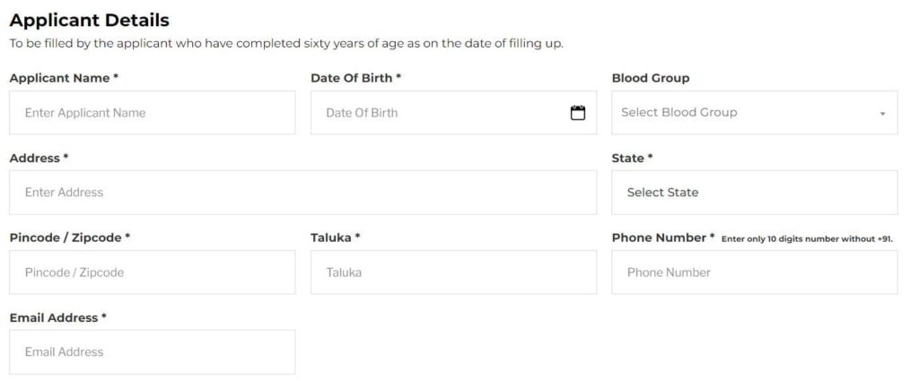919x381 pixels.
Task: Click the State label text
Action: point(628,158)
